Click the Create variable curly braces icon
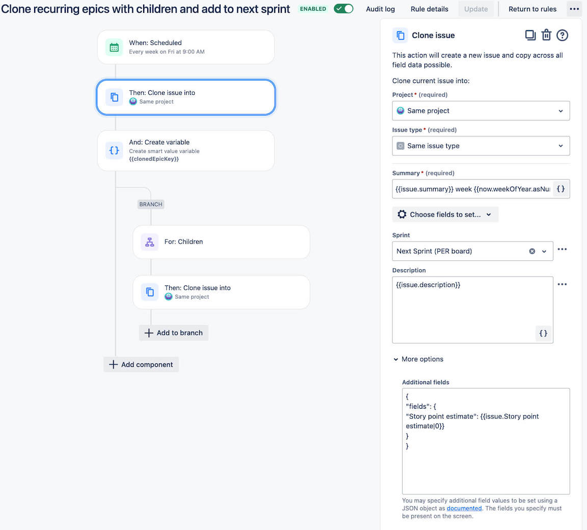Screen dimensions: 587x530 click(114, 150)
